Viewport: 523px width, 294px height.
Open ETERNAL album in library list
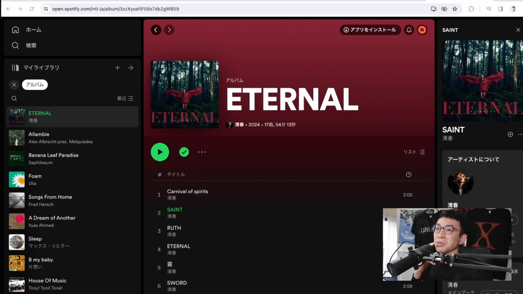click(72, 117)
